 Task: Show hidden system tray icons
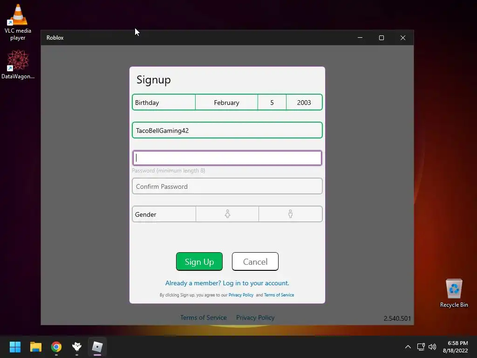point(408,347)
